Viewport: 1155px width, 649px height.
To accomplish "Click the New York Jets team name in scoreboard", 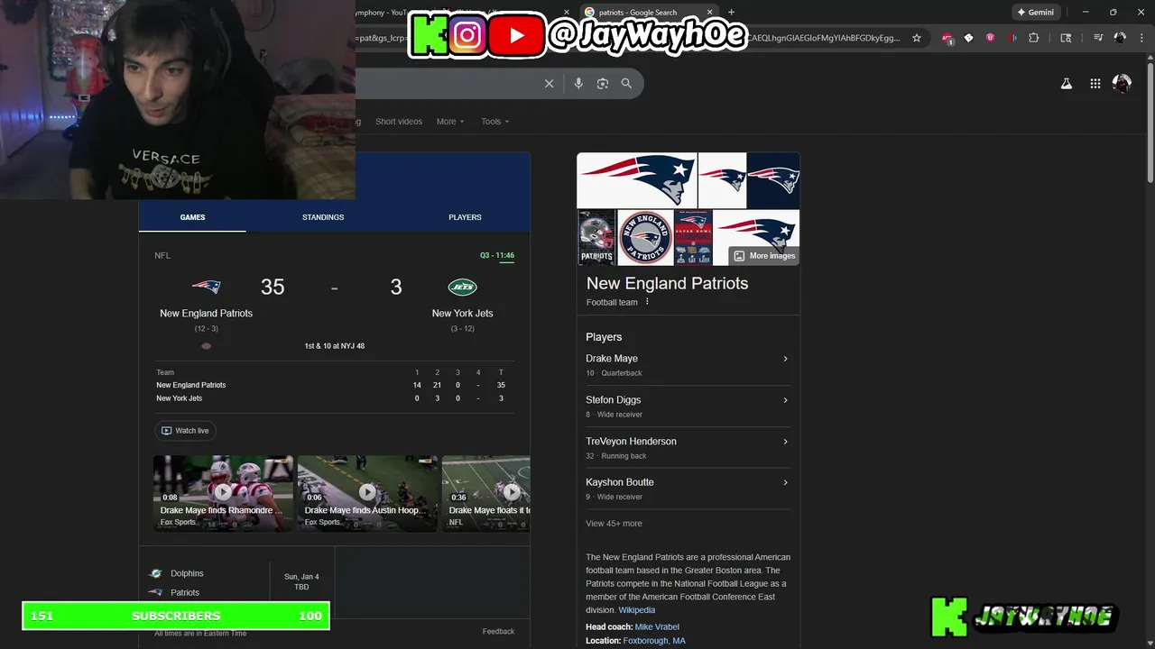I will pos(462,314).
